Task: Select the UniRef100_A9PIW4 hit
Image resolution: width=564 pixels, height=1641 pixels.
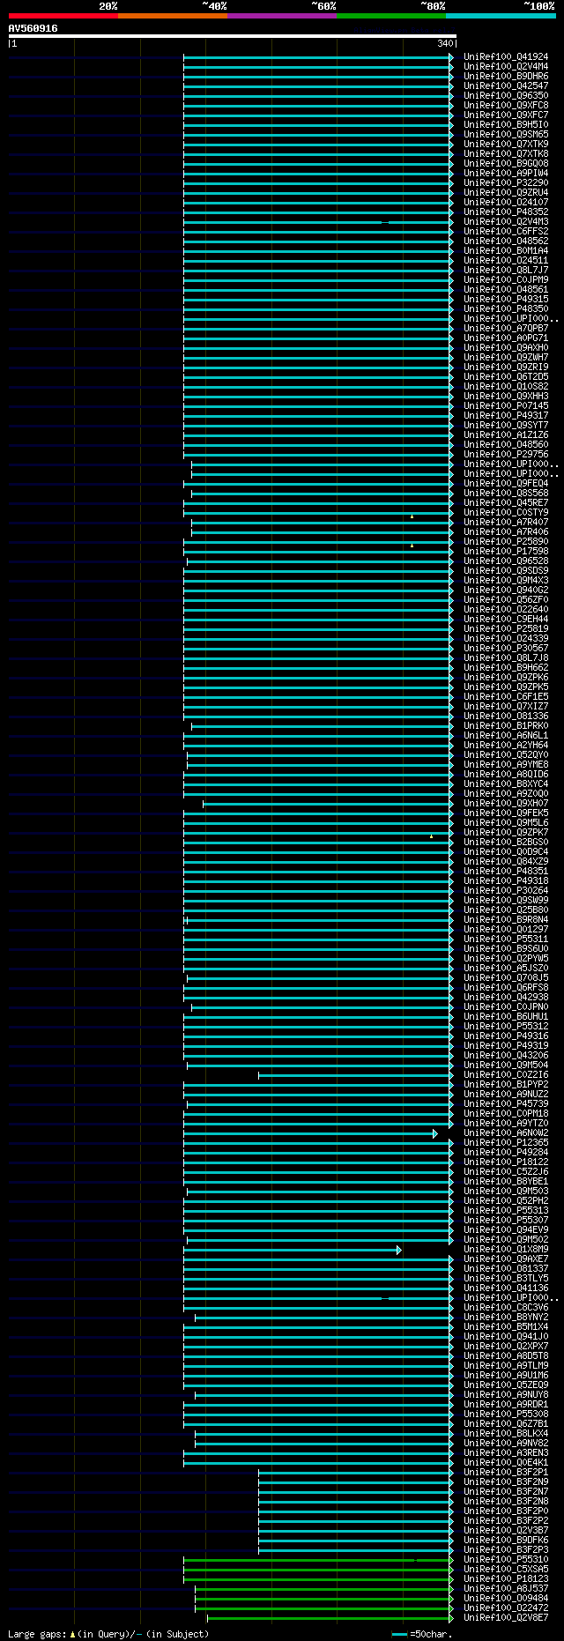Action: point(506,173)
